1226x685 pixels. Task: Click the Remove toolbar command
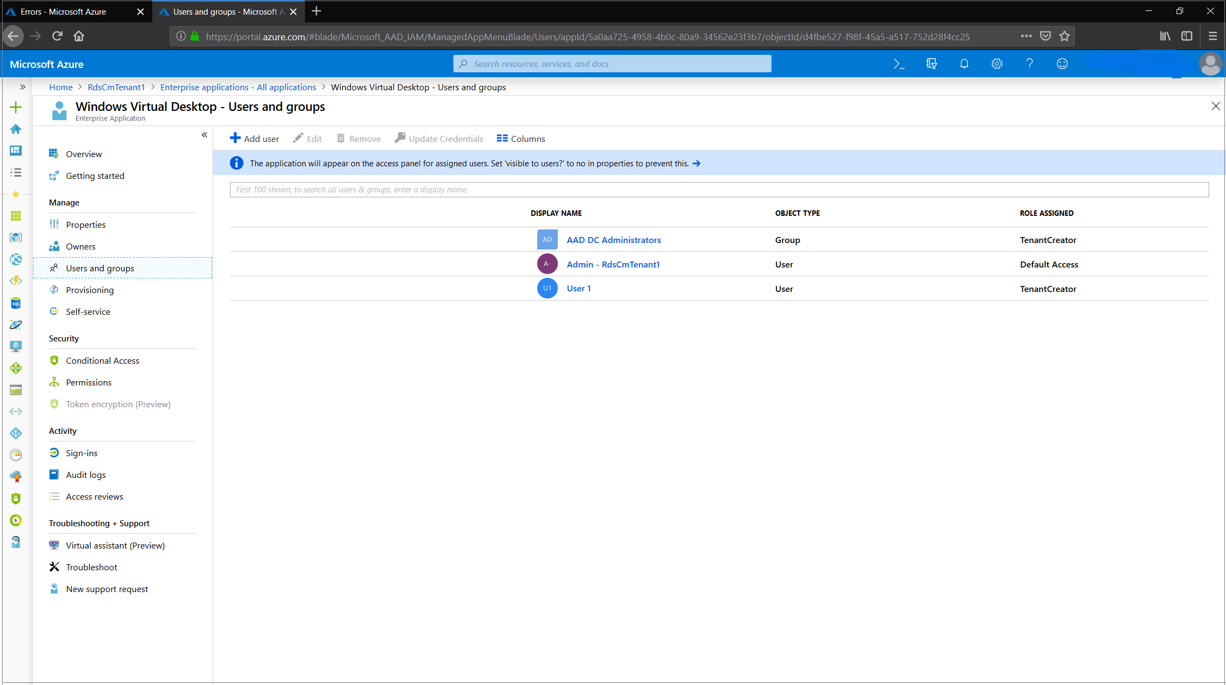click(359, 139)
